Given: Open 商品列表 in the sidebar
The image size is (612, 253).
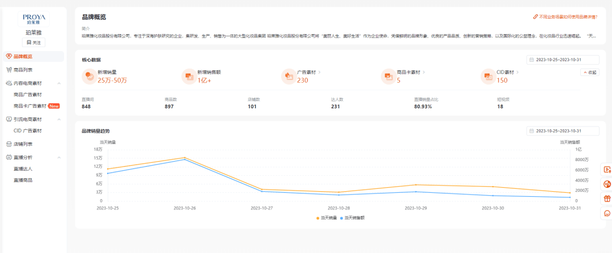Looking at the screenshot, I should (23, 70).
